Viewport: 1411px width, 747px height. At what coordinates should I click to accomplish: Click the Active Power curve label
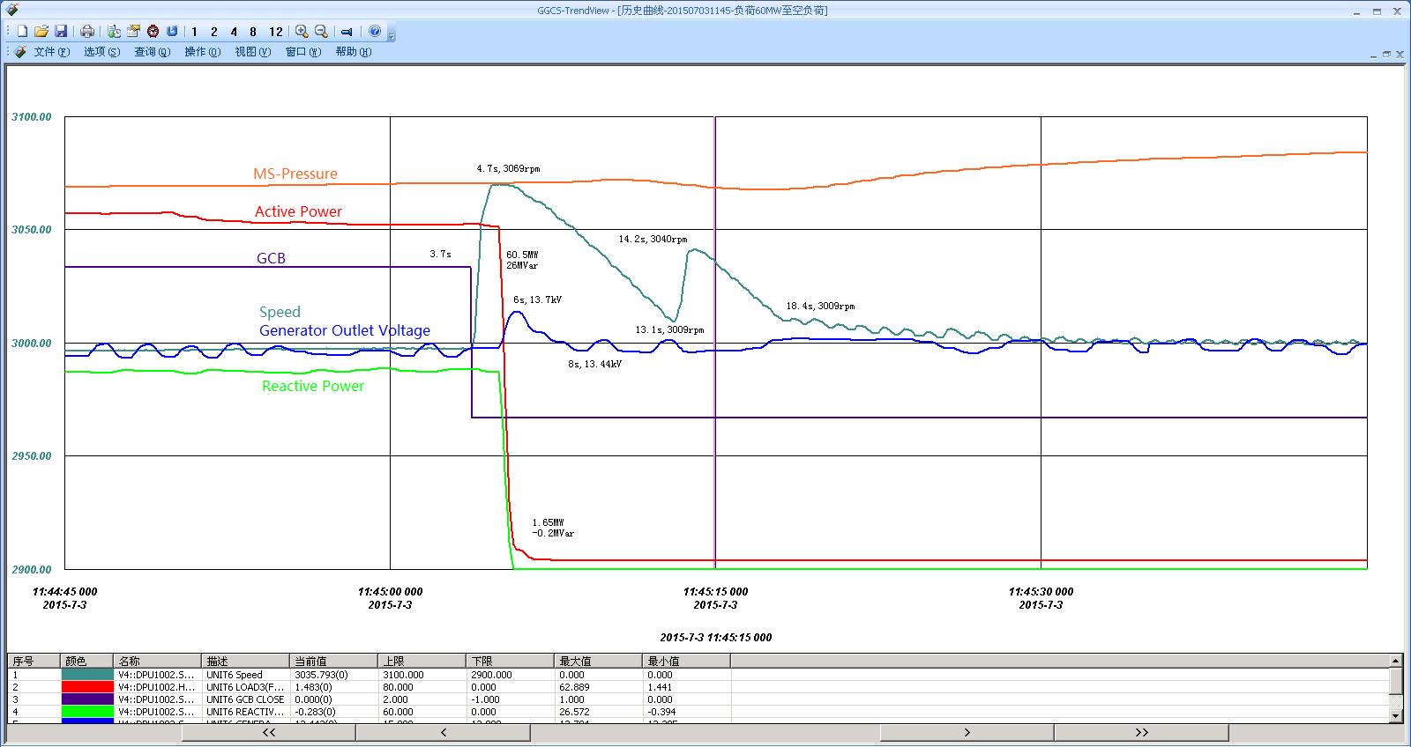pos(298,211)
